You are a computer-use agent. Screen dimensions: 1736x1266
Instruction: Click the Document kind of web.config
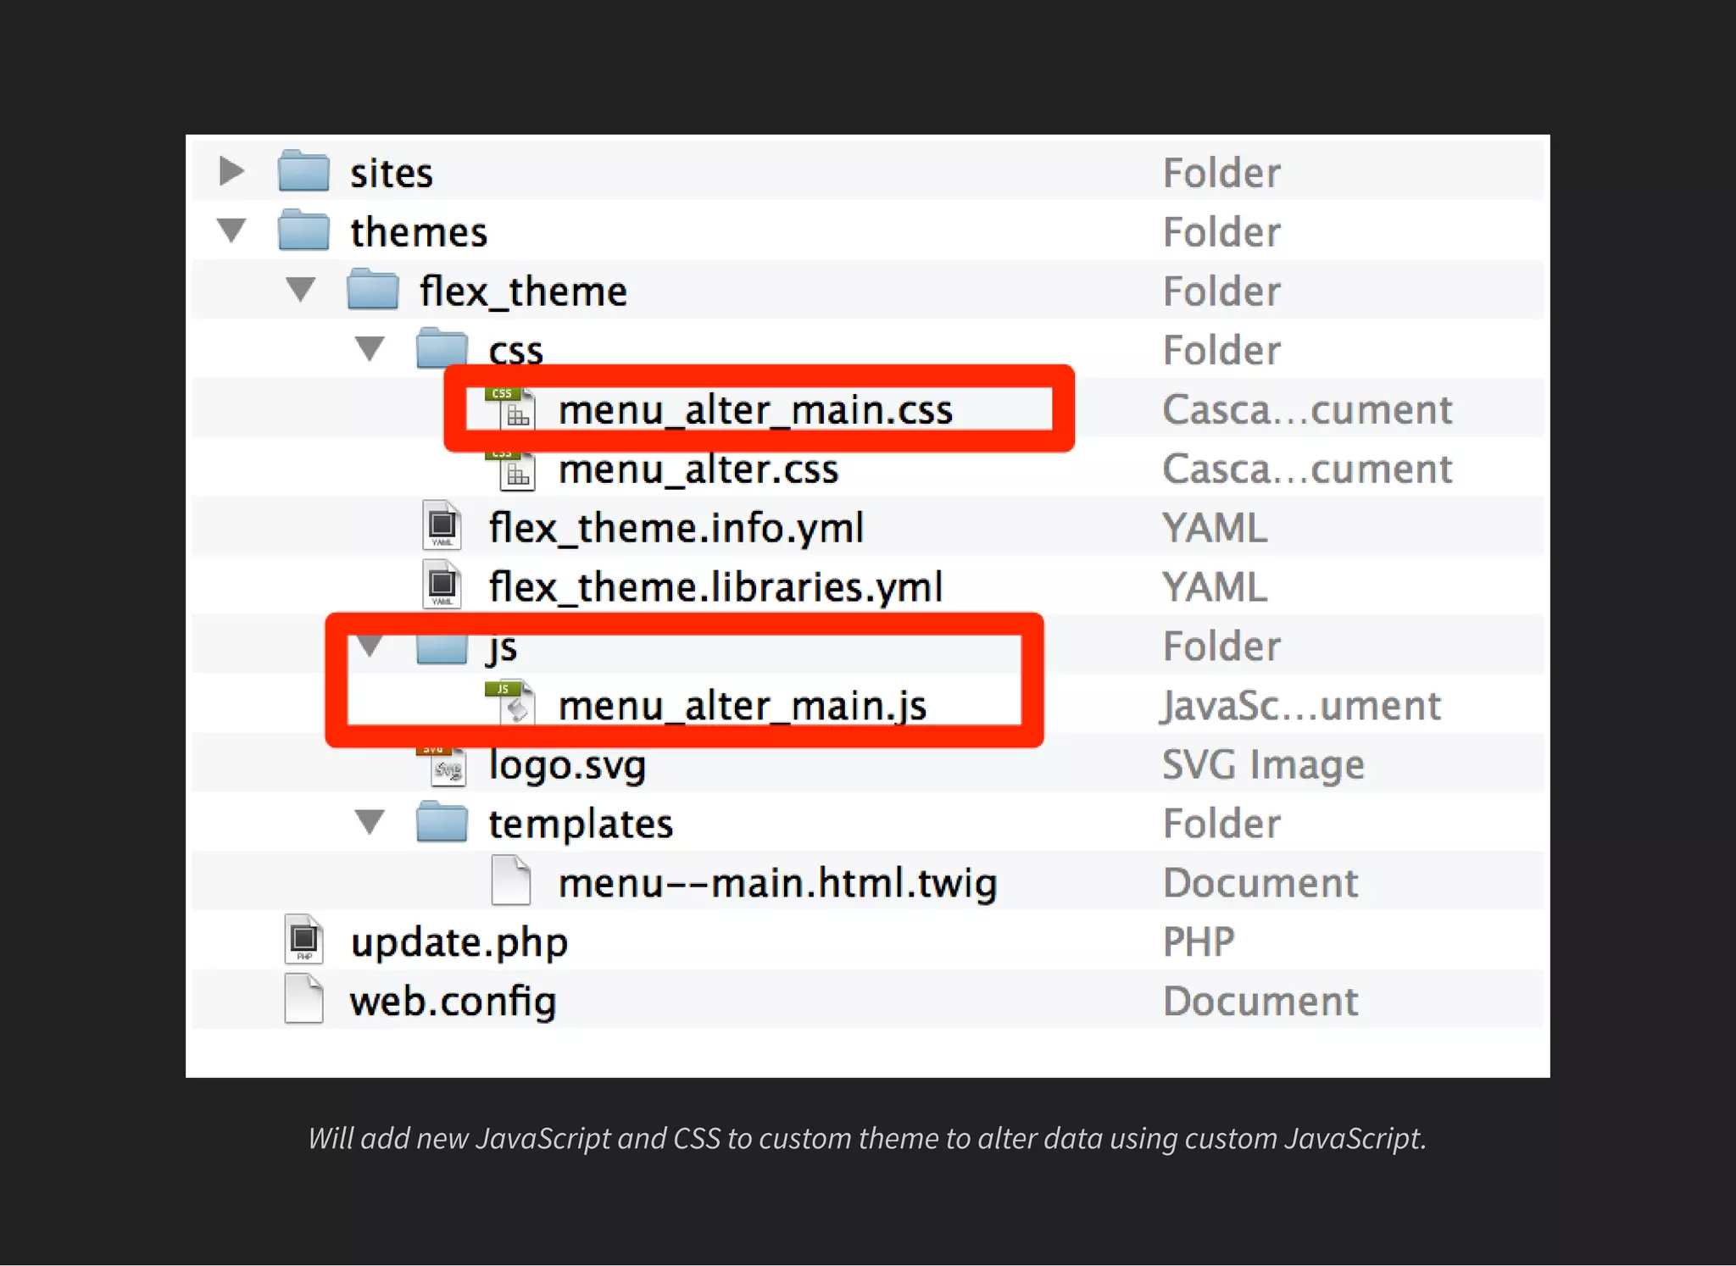click(1260, 1001)
